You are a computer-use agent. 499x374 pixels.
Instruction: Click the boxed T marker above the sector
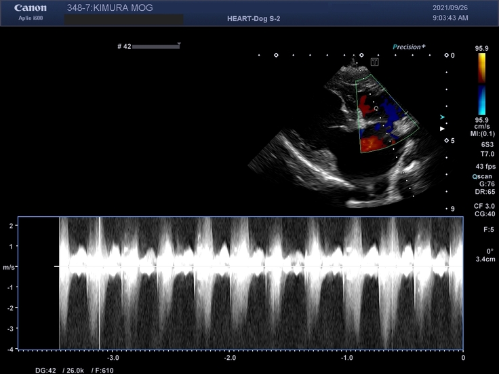pos(374,61)
